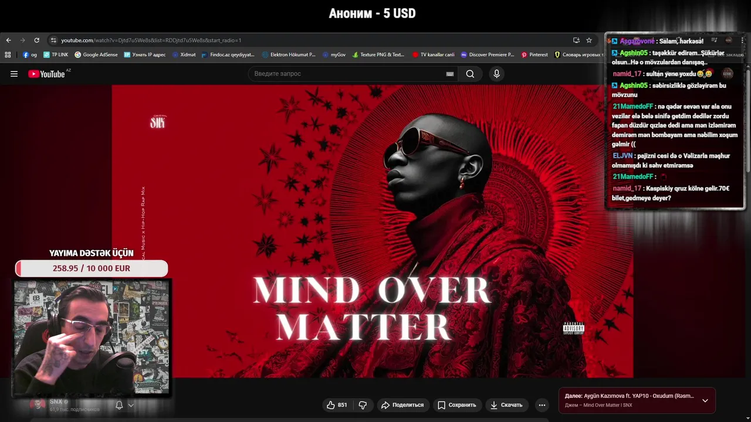
Task: Click the 'Далее: Aygün Kazımova' next-track title
Action: pos(630,396)
